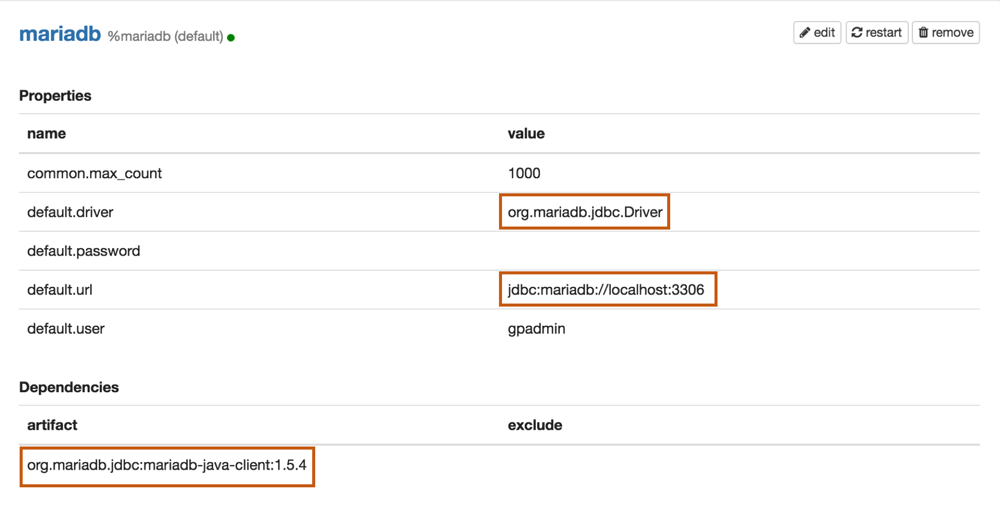Click the 1000 max count value
The height and width of the screenshot is (514, 1000).
[524, 173]
